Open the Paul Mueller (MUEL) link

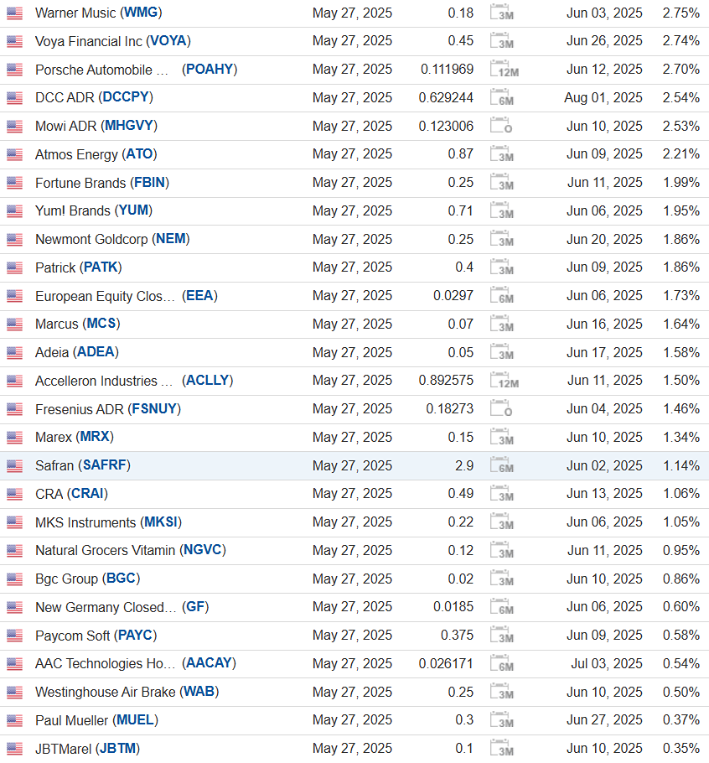[x=96, y=720]
